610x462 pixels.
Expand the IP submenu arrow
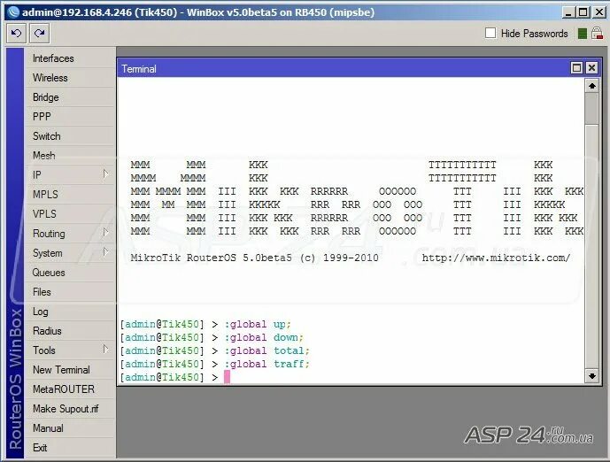(x=105, y=174)
